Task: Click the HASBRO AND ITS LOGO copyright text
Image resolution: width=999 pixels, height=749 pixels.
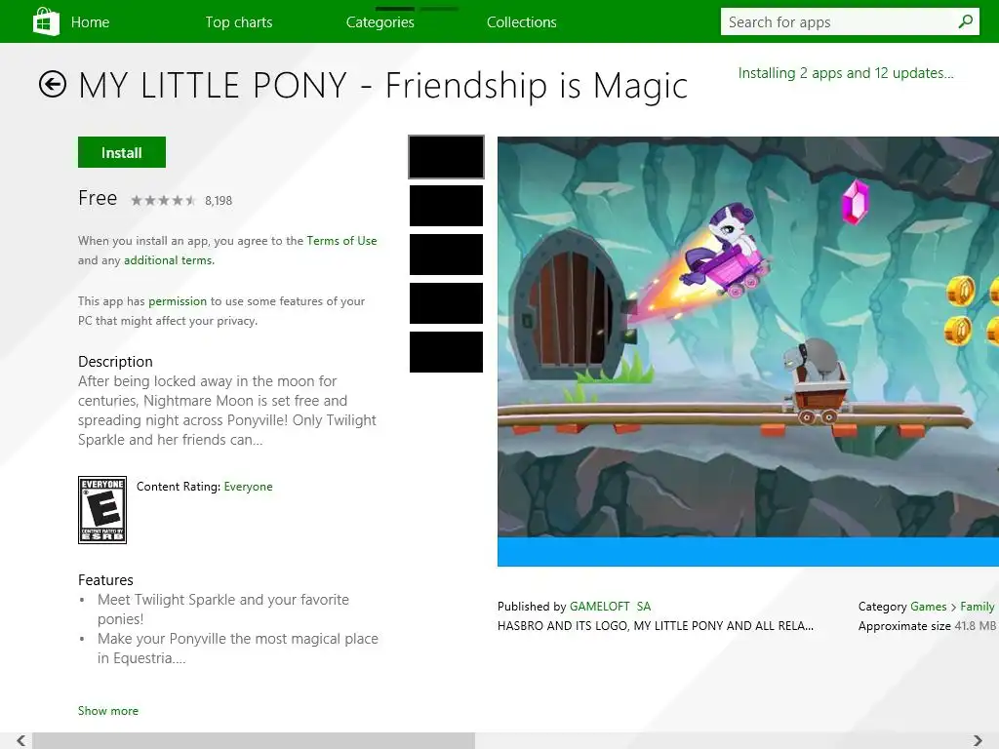Action: point(656,626)
